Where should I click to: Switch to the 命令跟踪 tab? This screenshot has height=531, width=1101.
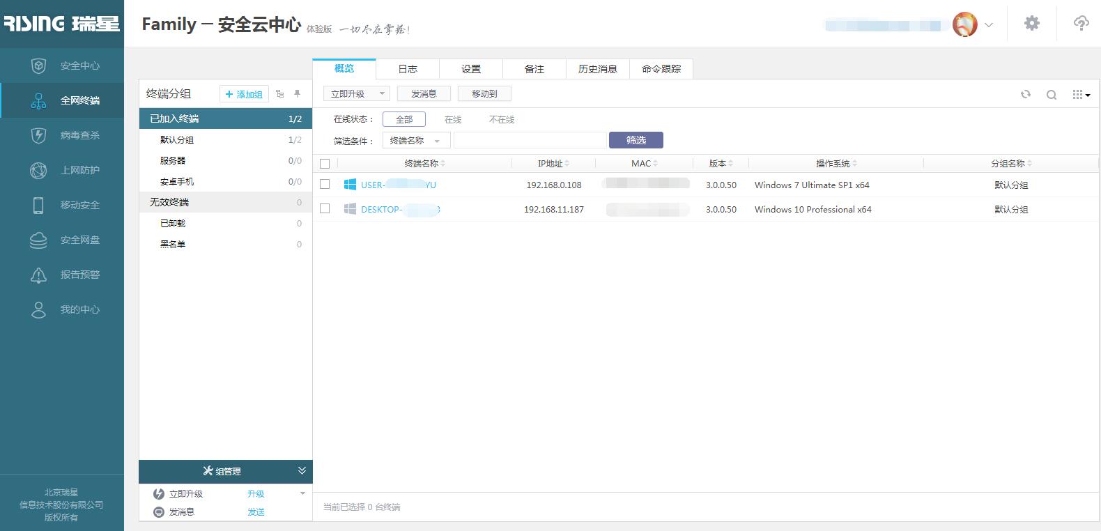click(x=661, y=69)
